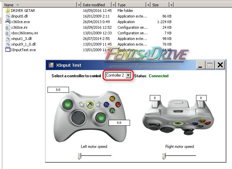Image resolution: width=232 pixels, height=169 pixels.
Task: Select the xinput9_1_0.dll file name
Action: tap(23, 44)
